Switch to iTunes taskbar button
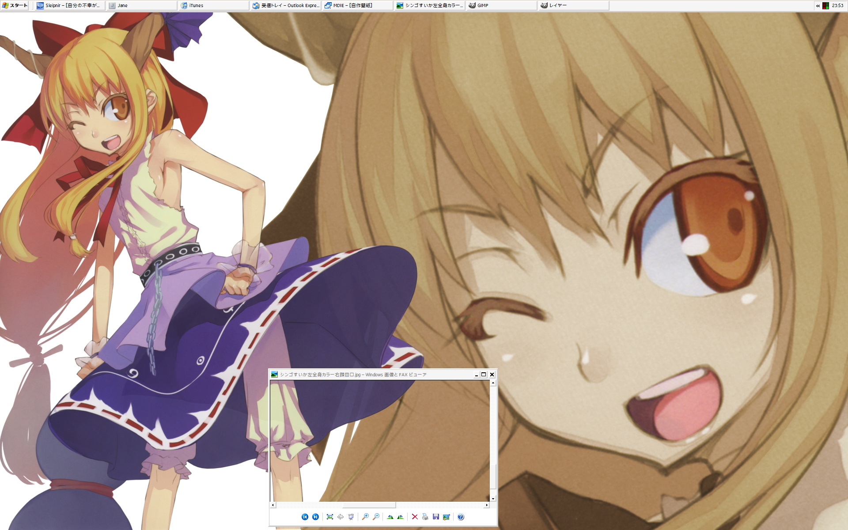The height and width of the screenshot is (530, 848). coord(214,5)
